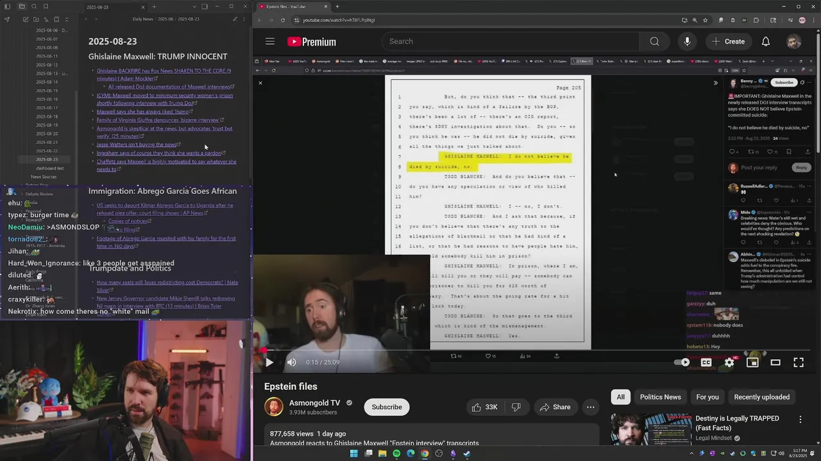The width and height of the screenshot is (821, 461).
Task: Focus the YouTube search field
Action: click(510, 42)
